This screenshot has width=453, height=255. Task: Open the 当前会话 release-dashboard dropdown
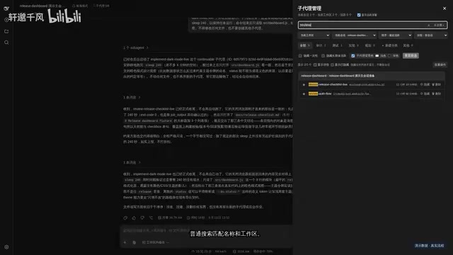355,35
